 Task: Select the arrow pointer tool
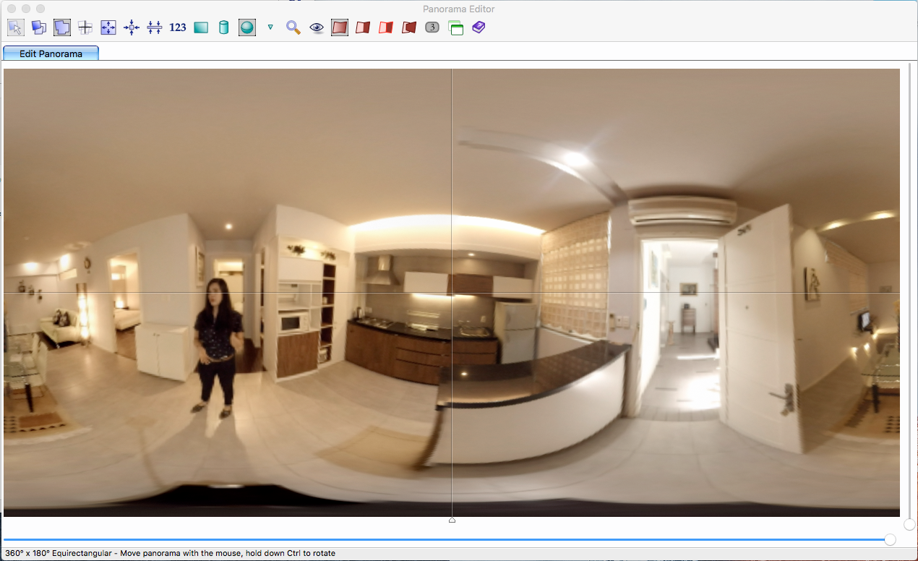click(16, 27)
